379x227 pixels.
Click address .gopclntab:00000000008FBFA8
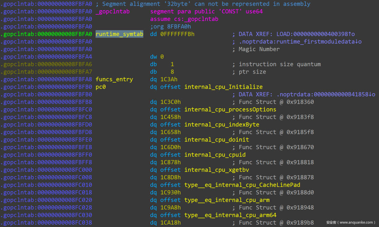(46, 80)
